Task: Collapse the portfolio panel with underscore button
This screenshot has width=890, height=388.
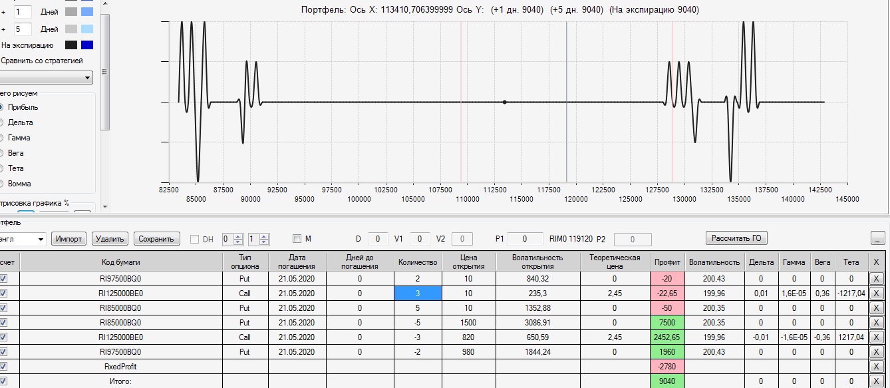Action: coord(877,239)
